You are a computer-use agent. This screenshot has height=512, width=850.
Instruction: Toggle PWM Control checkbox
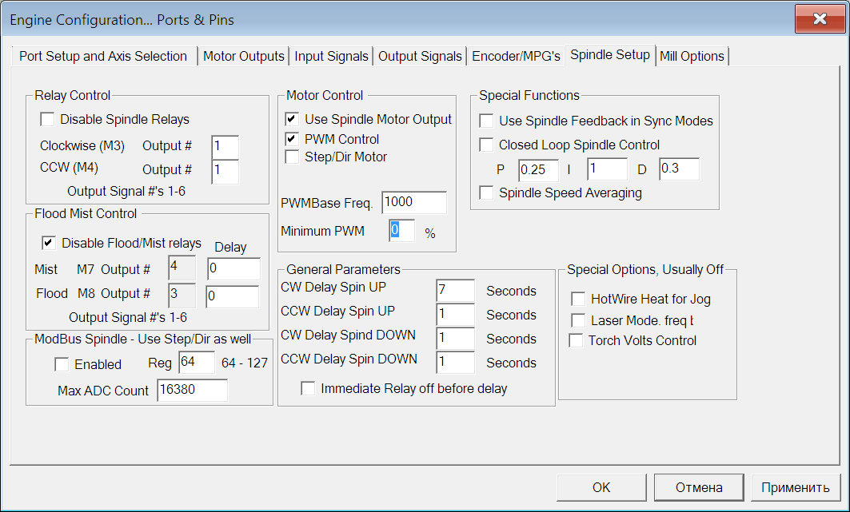pos(293,139)
